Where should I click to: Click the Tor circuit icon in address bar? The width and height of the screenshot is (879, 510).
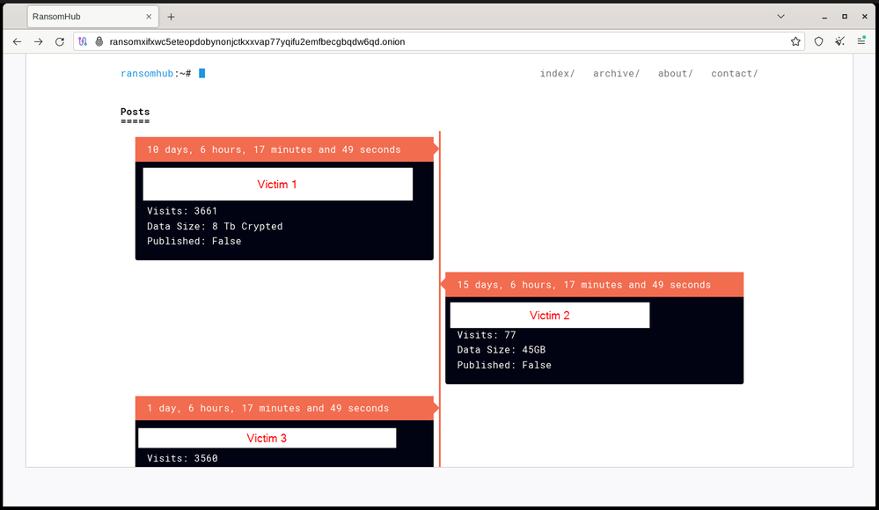click(83, 41)
